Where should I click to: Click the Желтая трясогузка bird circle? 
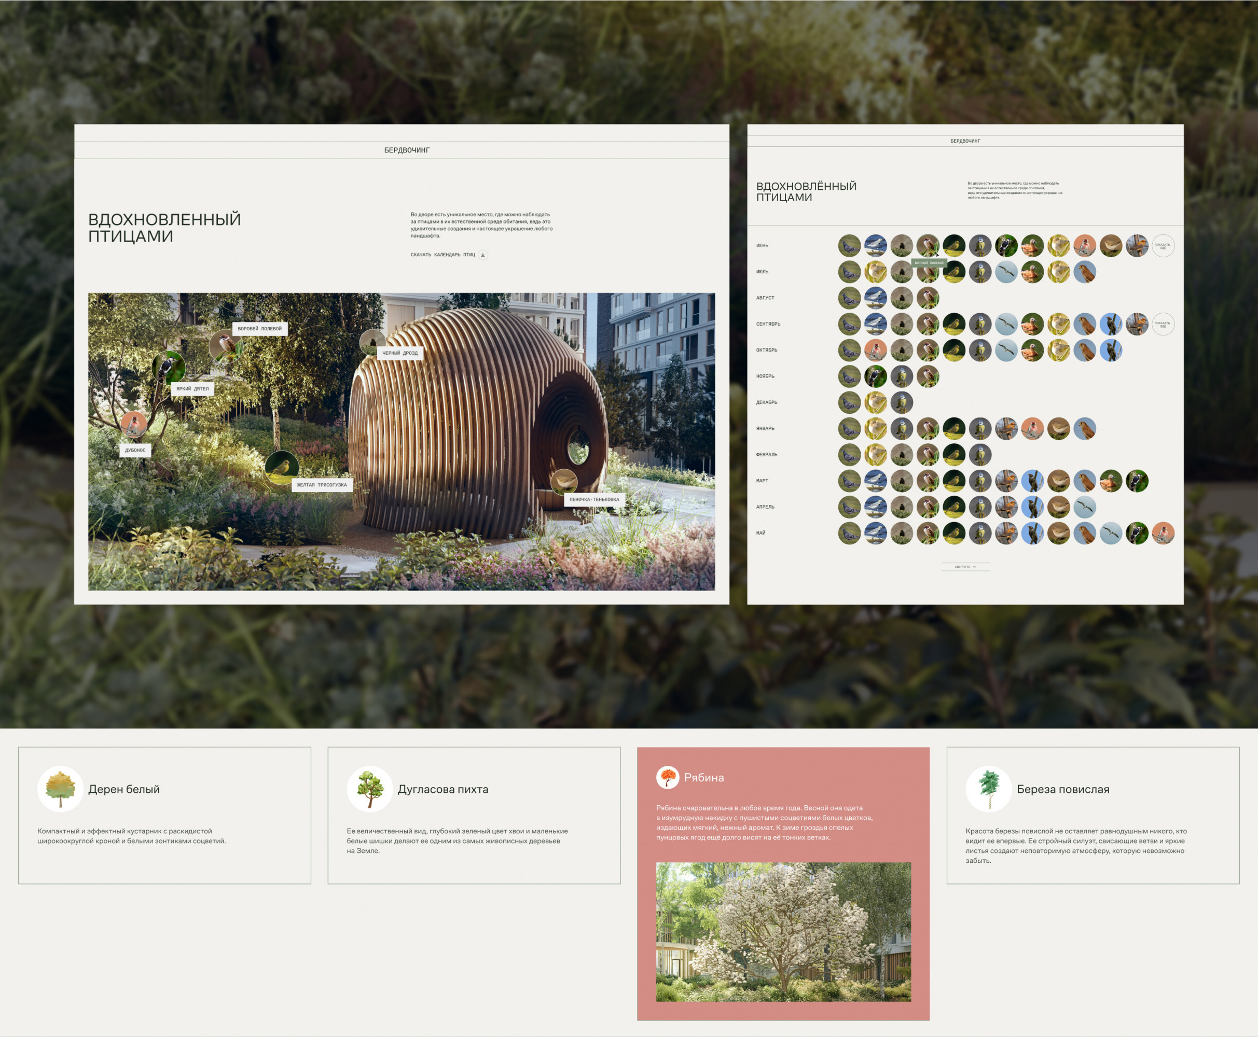coord(282,467)
